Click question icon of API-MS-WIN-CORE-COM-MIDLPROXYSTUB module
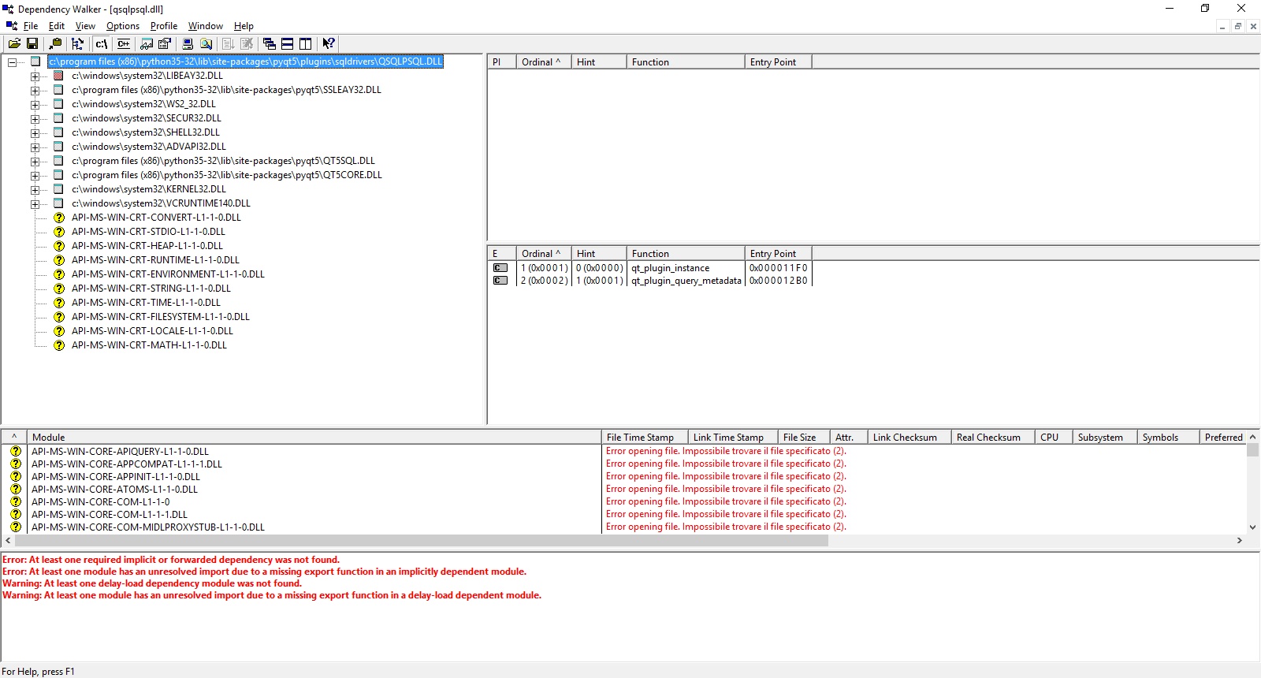The image size is (1261, 678). point(16,527)
